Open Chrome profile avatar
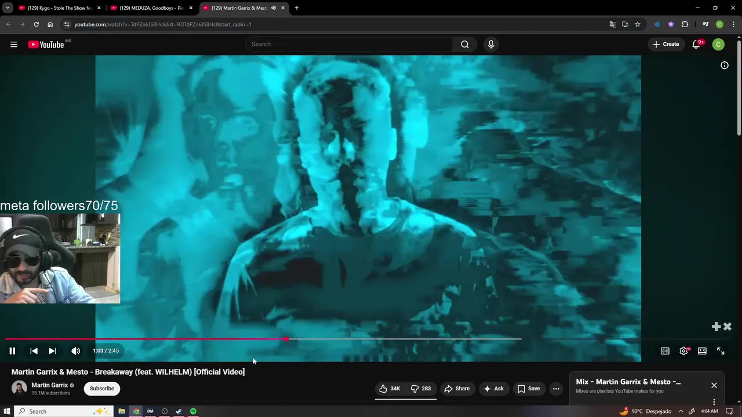The width and height of the screenshot is (742, 417). [719, 24]
